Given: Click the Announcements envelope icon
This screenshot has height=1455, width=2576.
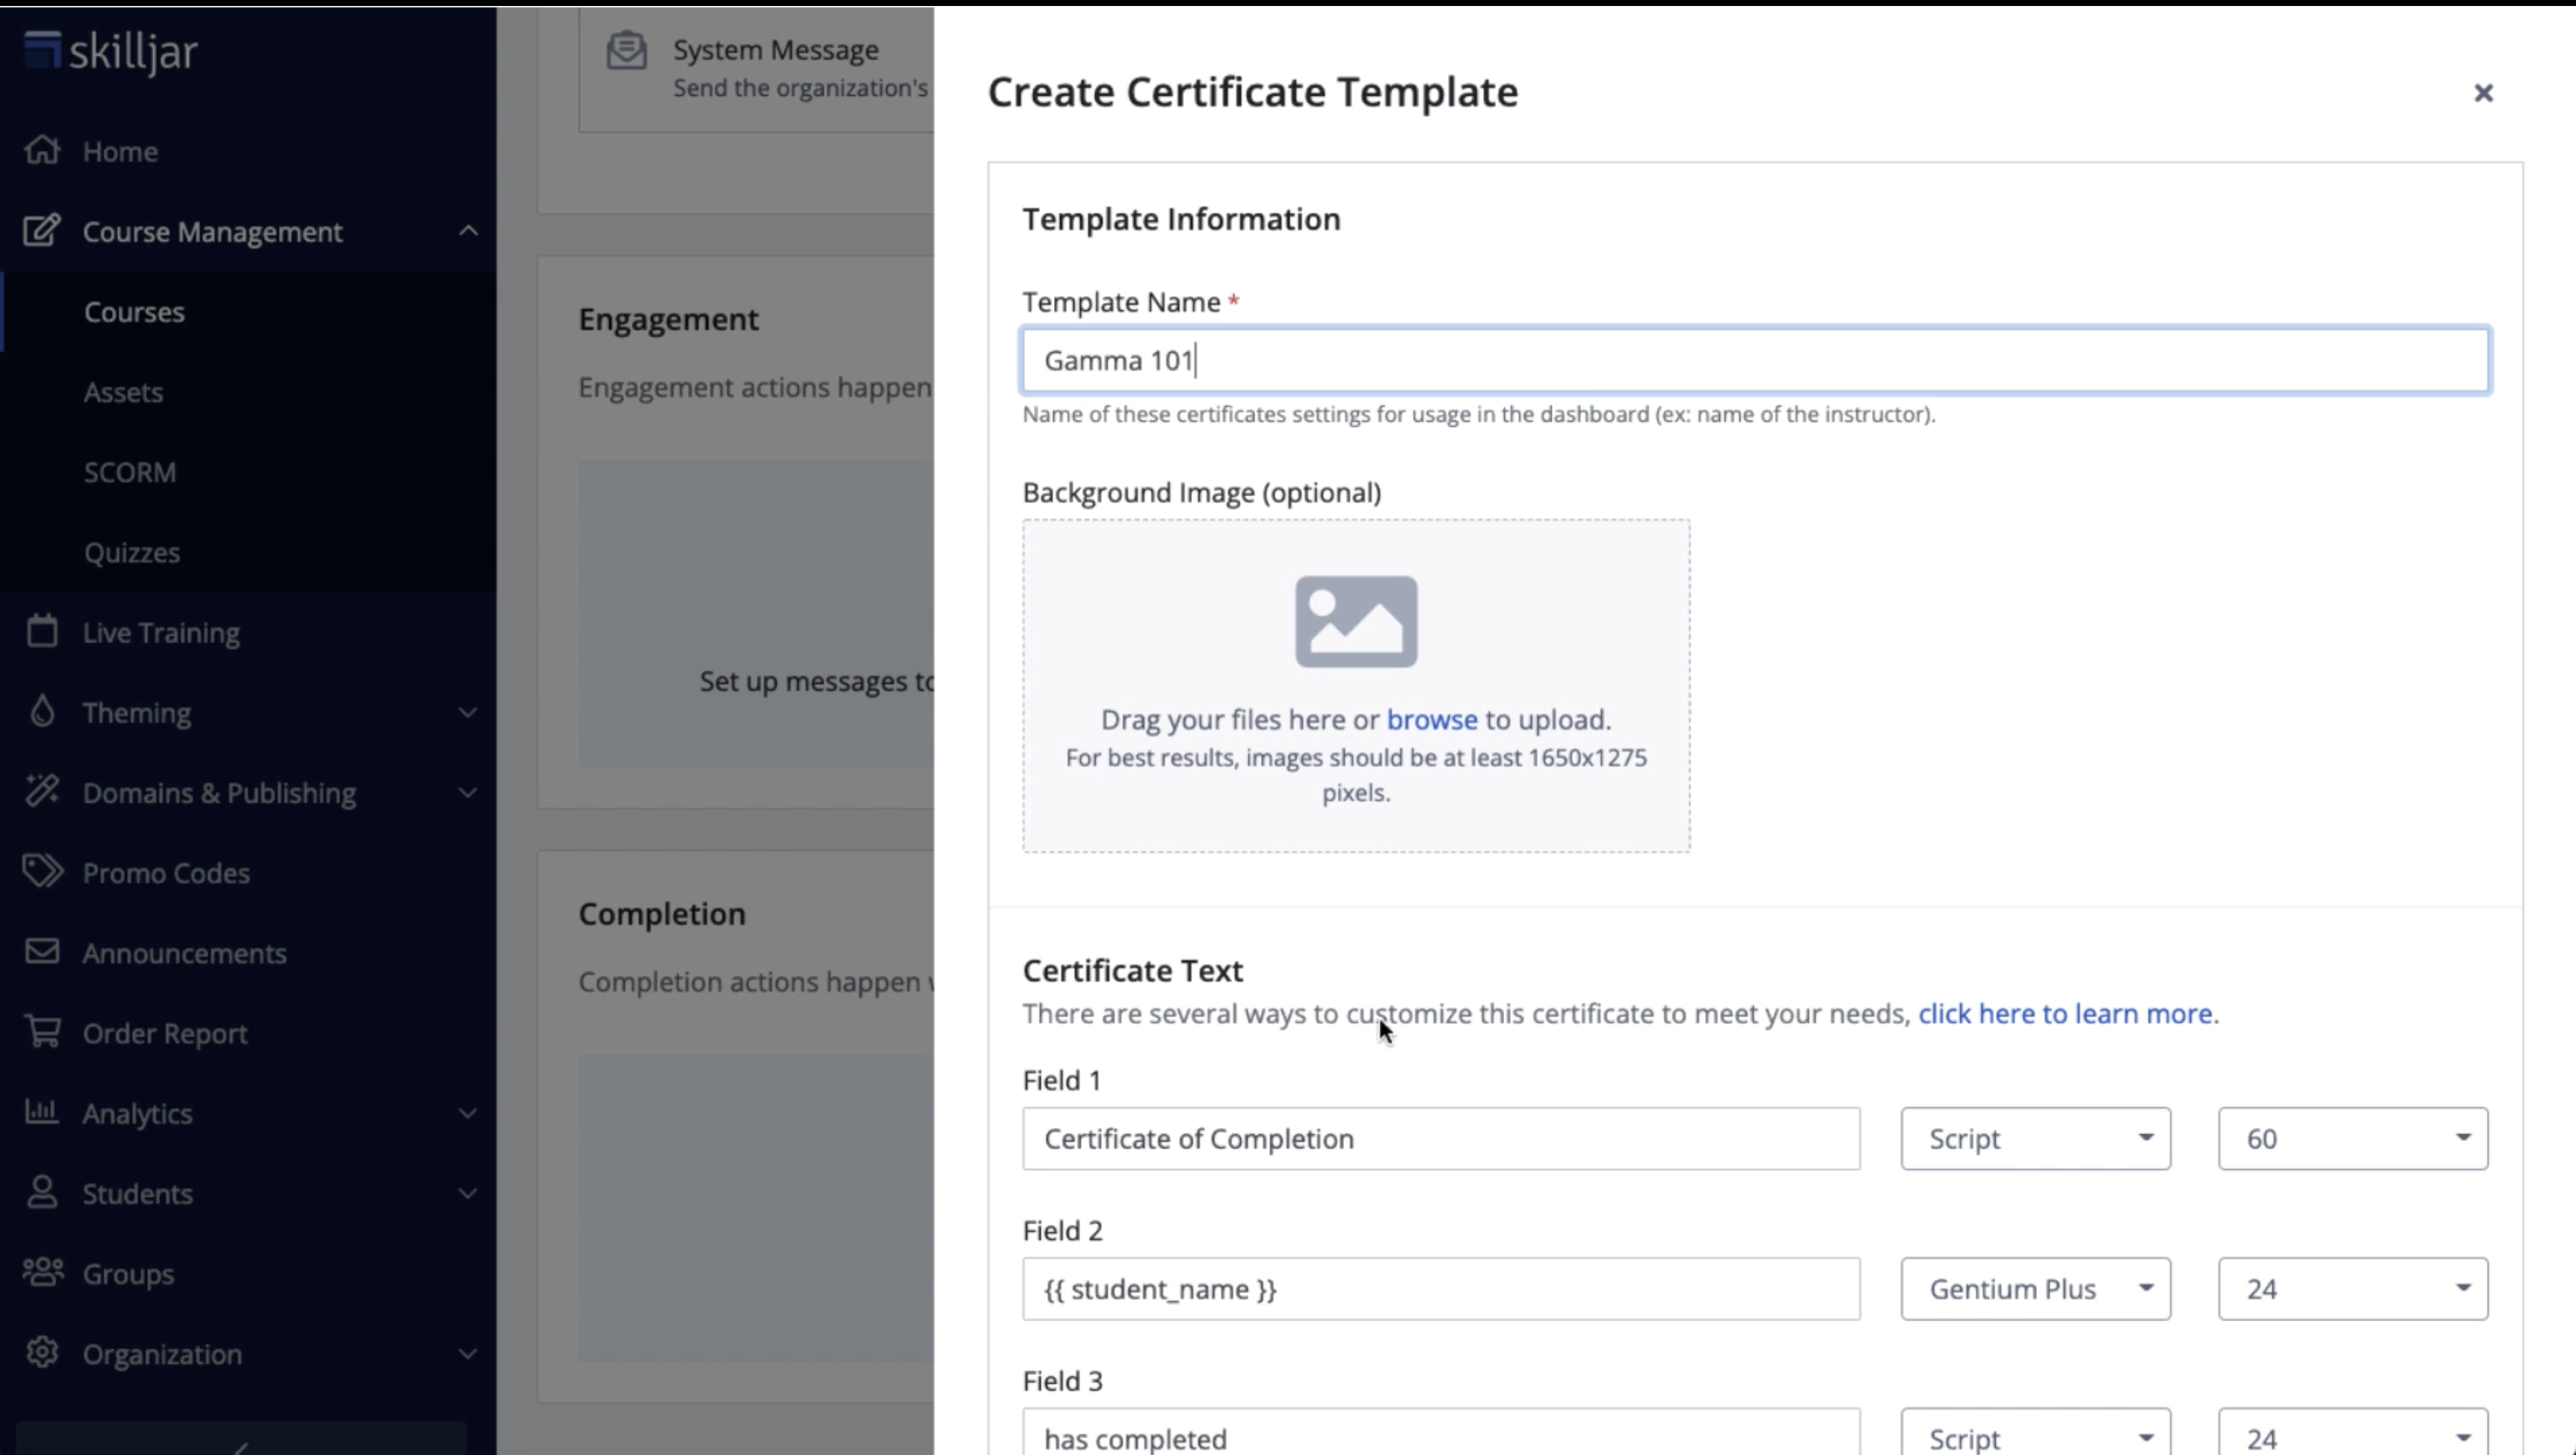Looking at the screenshot, I should 42,952.
